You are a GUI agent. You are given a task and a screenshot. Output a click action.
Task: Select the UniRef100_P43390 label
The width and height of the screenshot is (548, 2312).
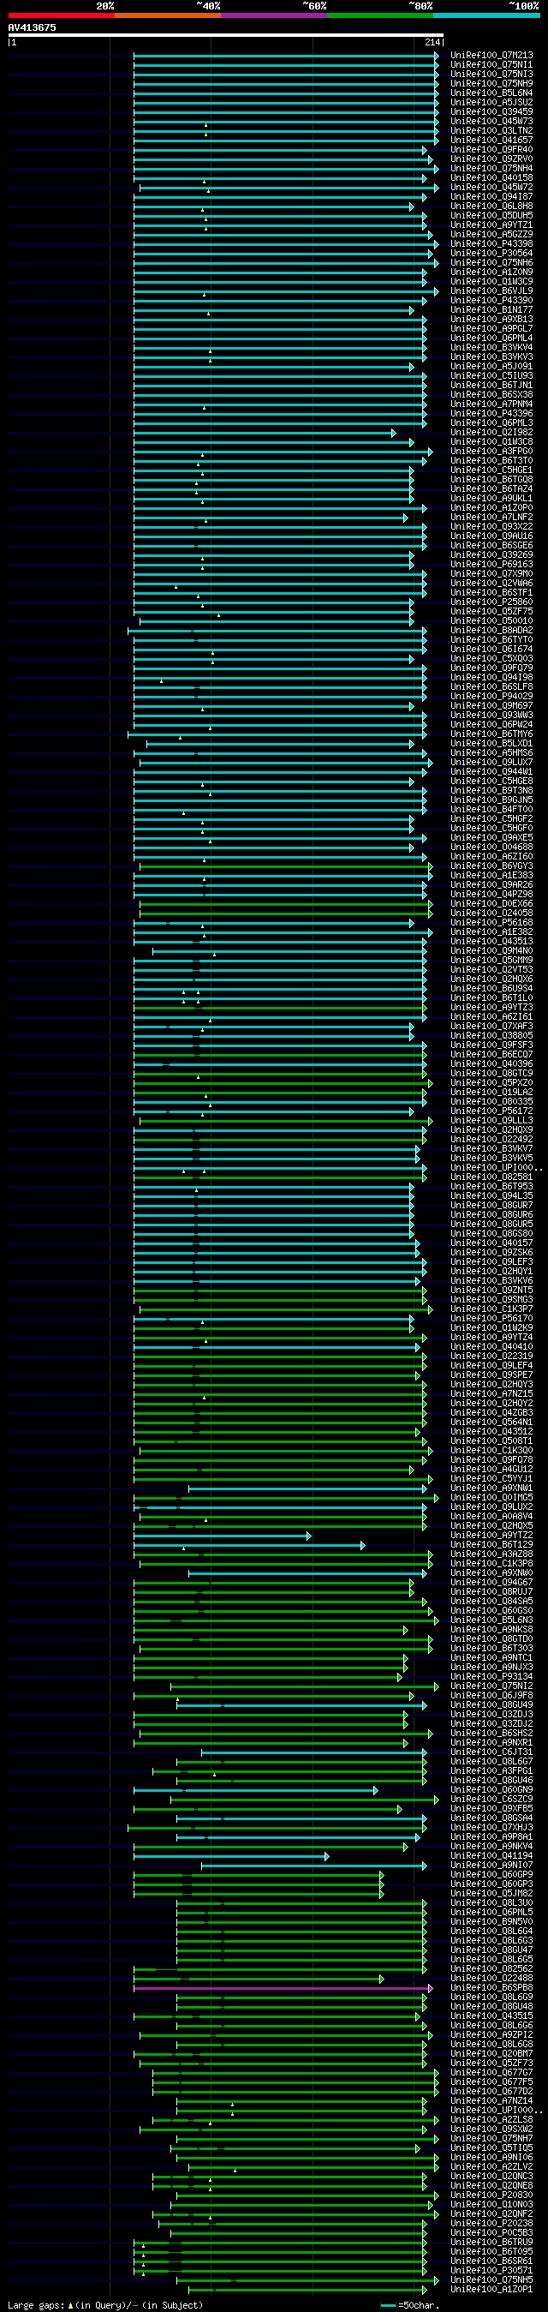491,301
